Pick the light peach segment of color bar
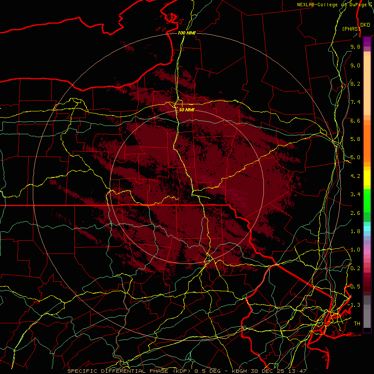374x374 pixels. (367, 85)
